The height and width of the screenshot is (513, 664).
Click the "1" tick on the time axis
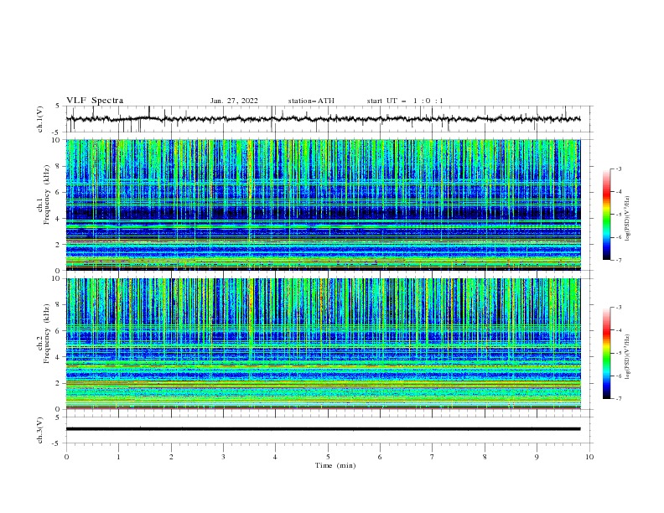click(118, 457)
